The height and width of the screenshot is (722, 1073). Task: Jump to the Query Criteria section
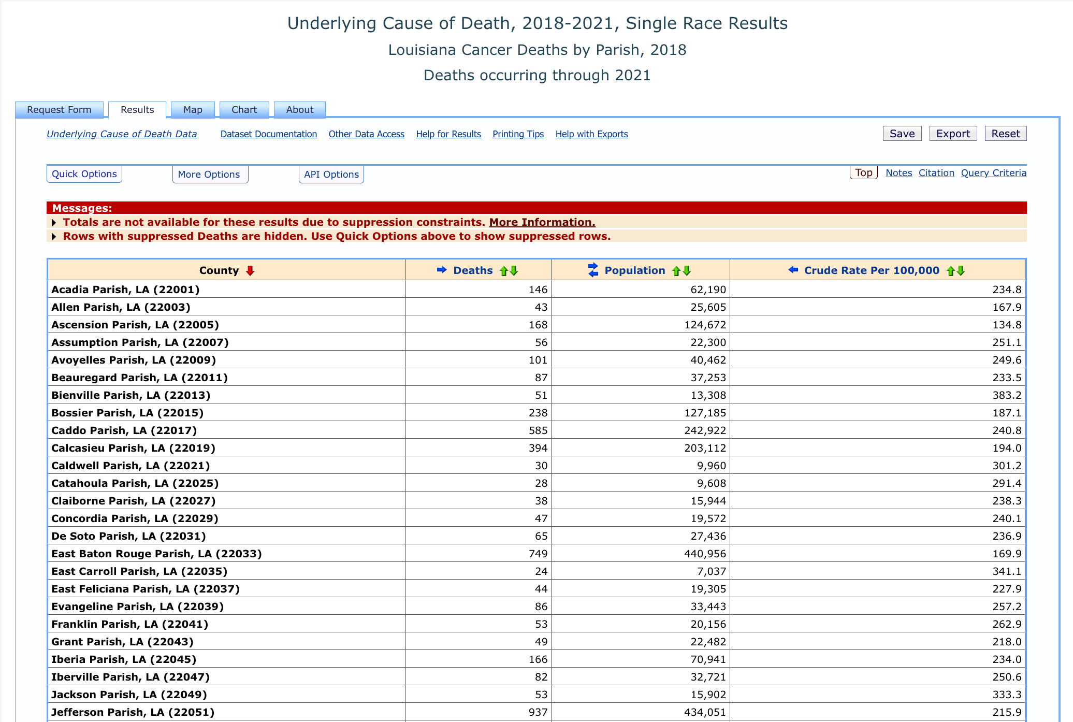point(994,173)
